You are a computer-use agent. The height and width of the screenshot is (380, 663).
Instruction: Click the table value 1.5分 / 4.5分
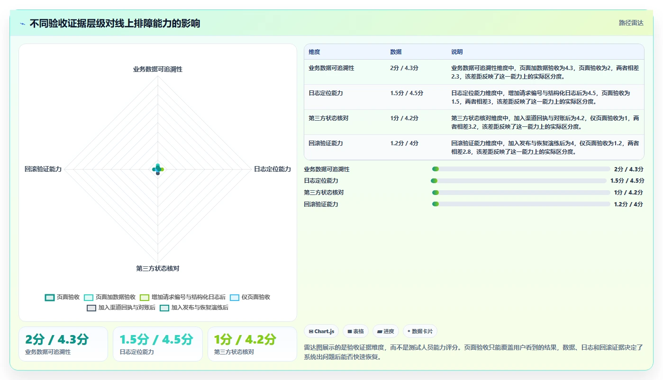407,93
